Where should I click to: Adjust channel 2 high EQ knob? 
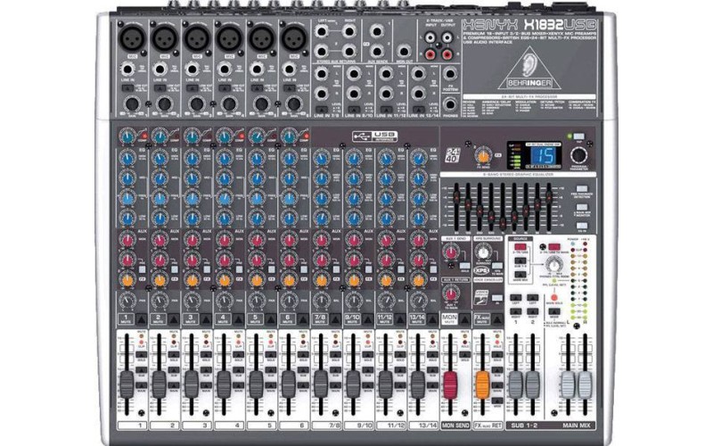point(160,159)
